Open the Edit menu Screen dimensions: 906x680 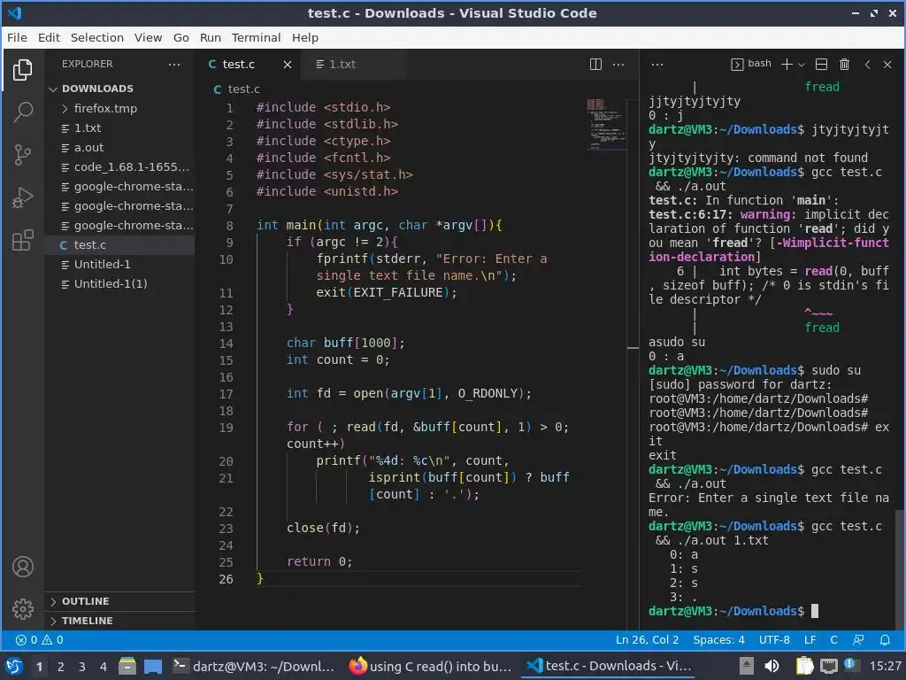tap(50, 37)
